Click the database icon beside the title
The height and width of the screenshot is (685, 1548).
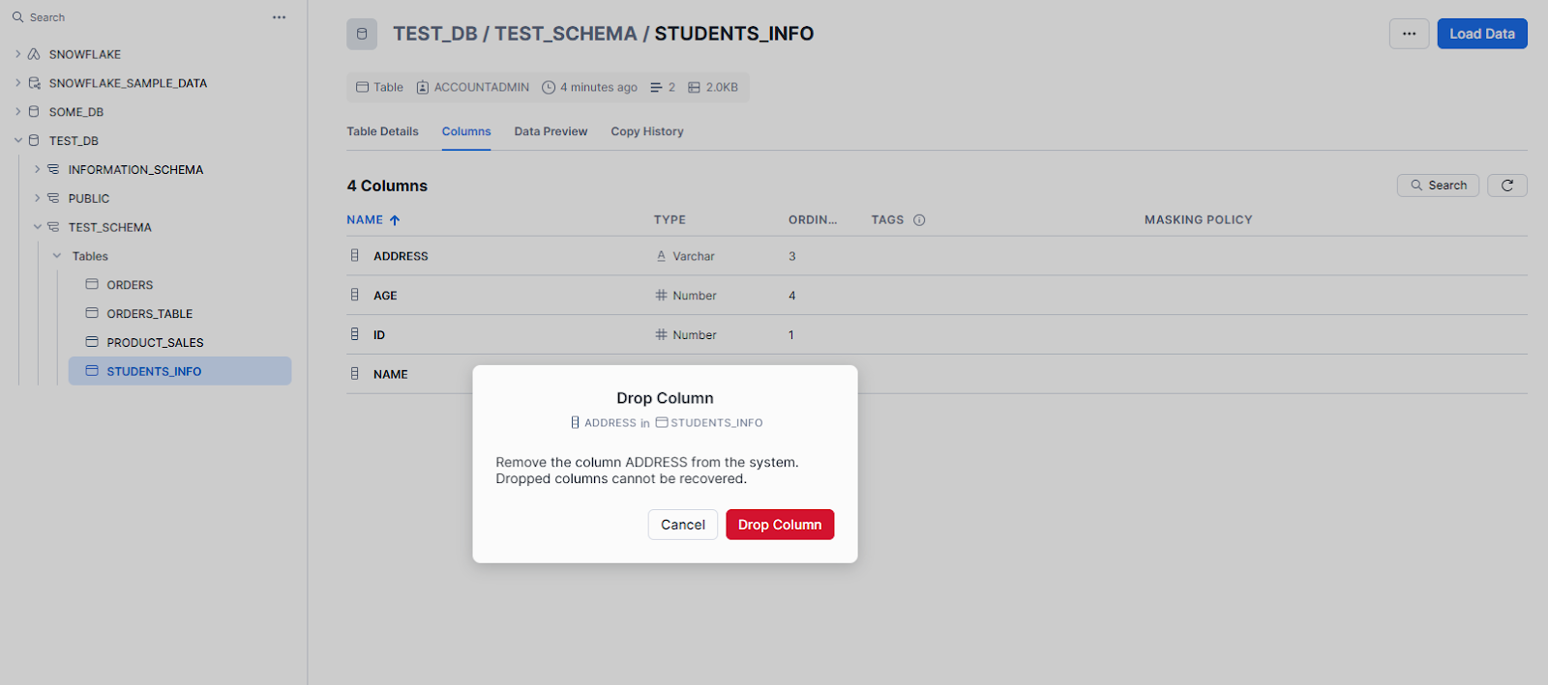(362, 34)
